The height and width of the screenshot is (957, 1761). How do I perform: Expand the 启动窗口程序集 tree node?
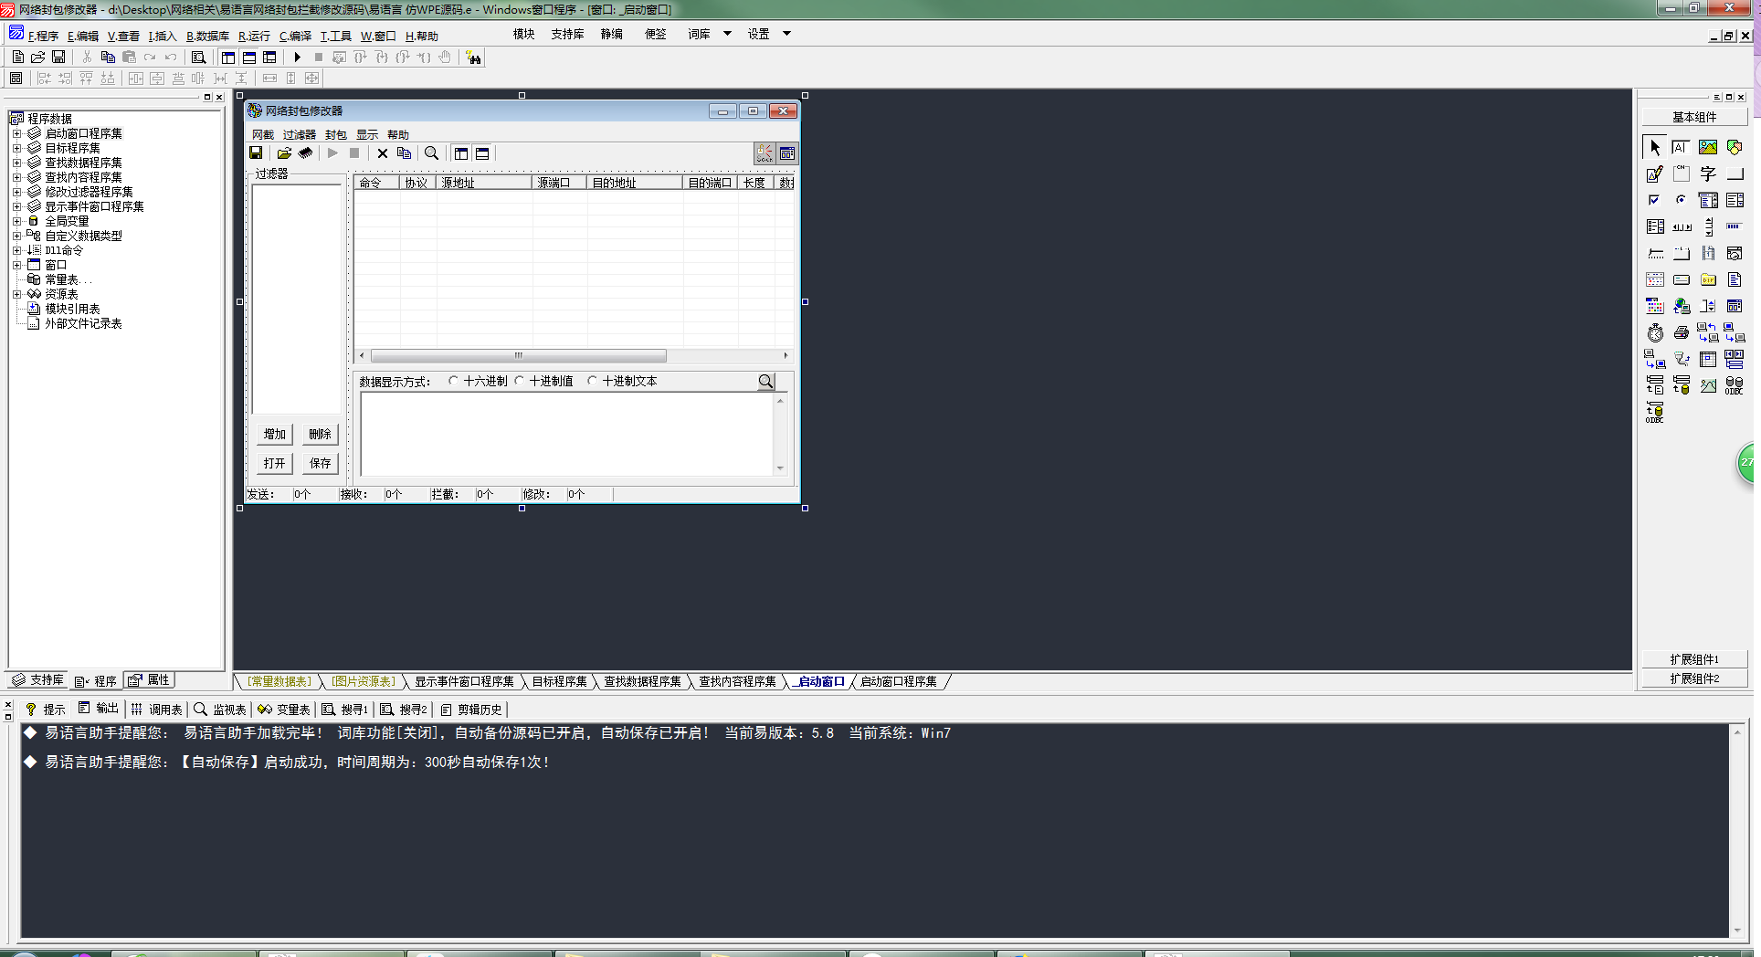[x=16, y=133]
